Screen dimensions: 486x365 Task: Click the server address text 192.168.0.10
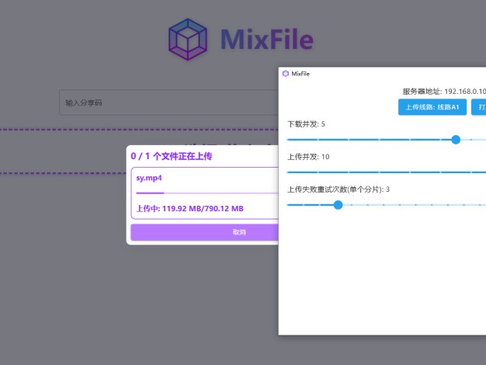(x=444, y=92)
